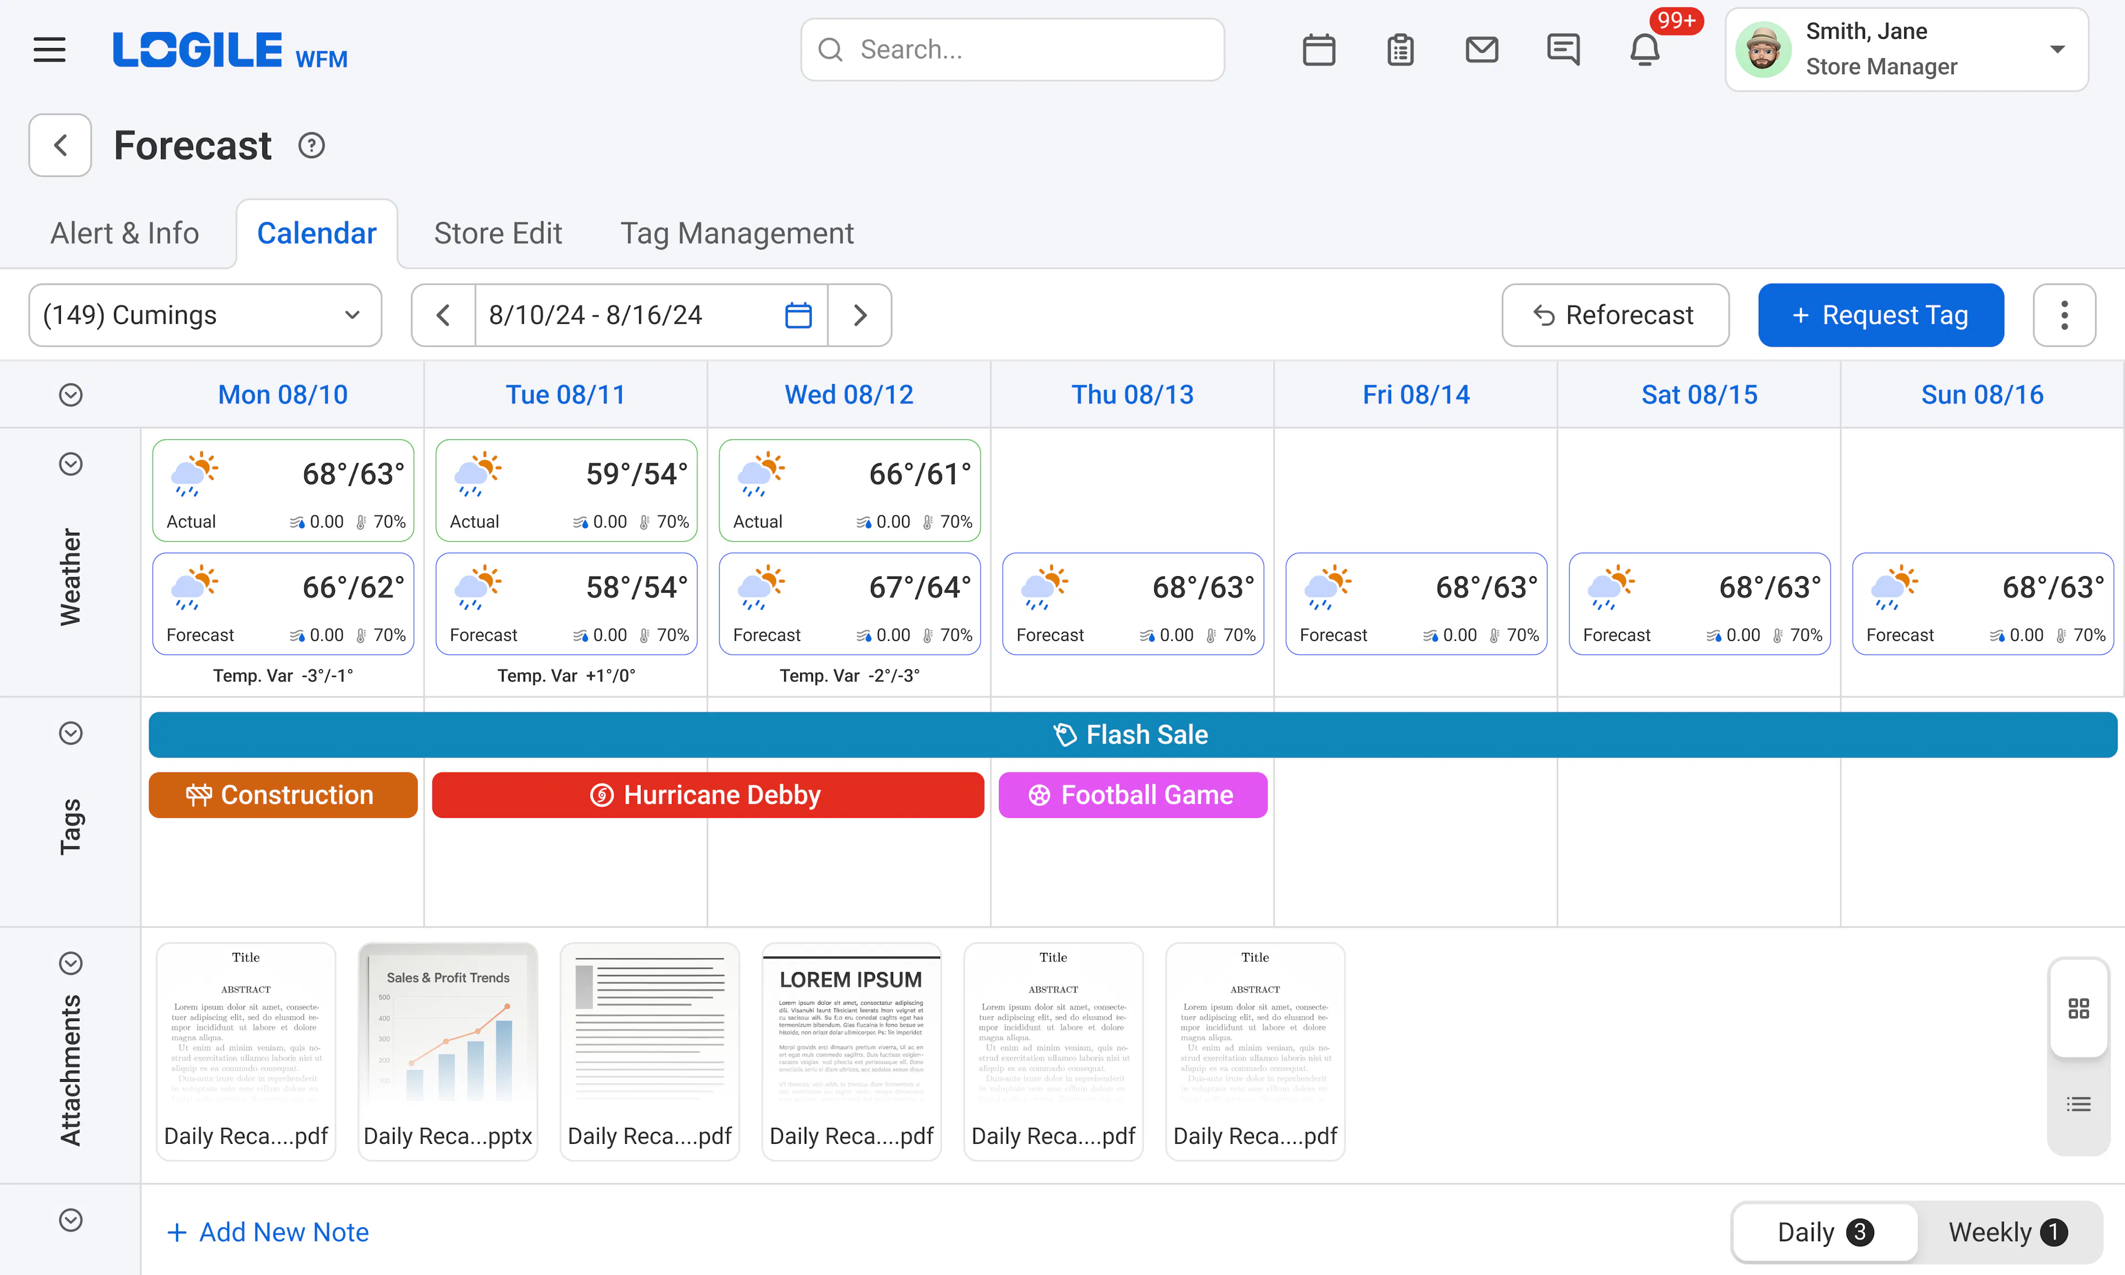Click the Jane Smith avatar image
Image resolution: width=2125 pixels, height=1275 pixels.
[x=1764, y=50]
